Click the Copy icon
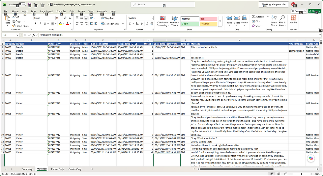This screenshot has width=323, height=176. pyautogui.click(x=14, y=21)
